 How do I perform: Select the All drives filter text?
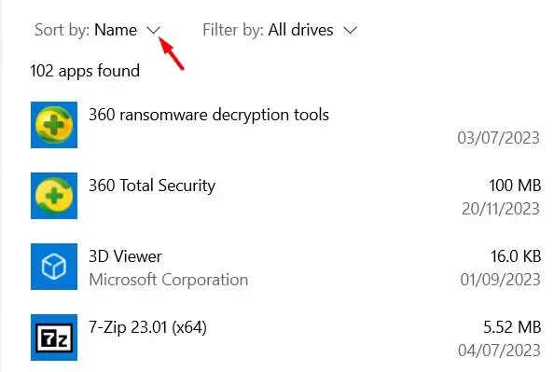pos(300,30)
